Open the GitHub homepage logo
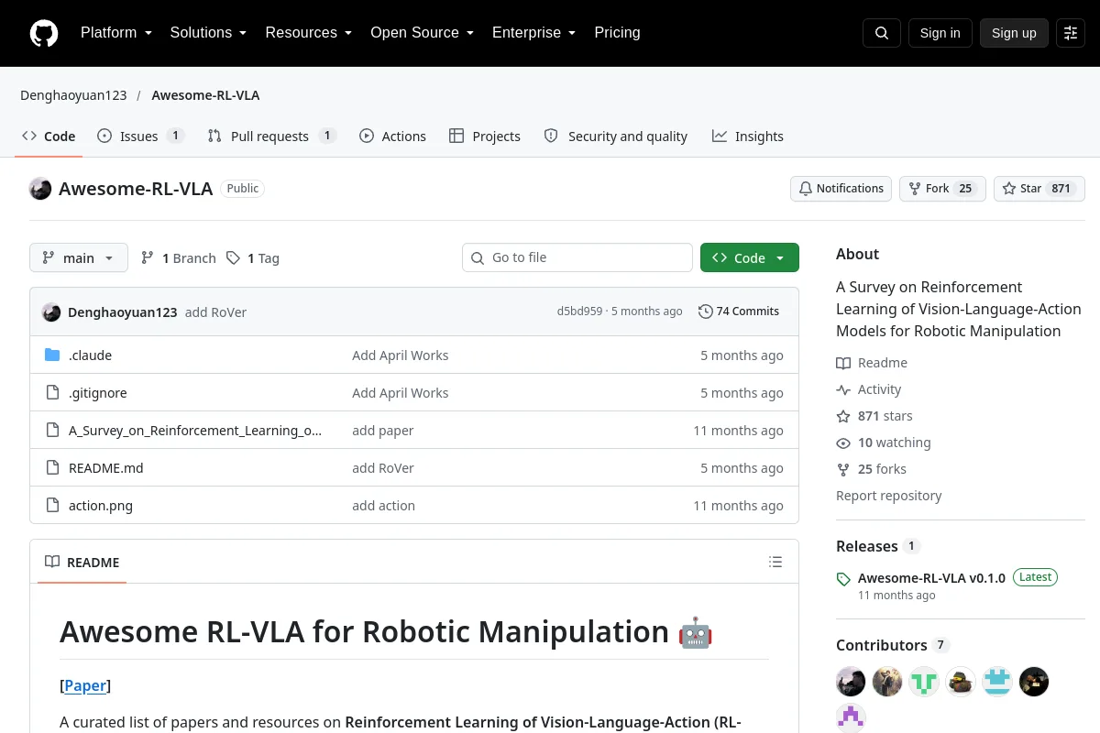 tap(44, 33)
